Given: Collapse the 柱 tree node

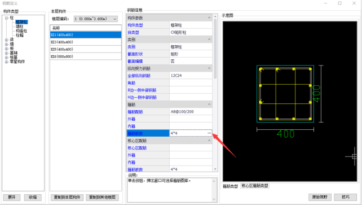Looking at the screenshot, I should click(x=6, y=18).
